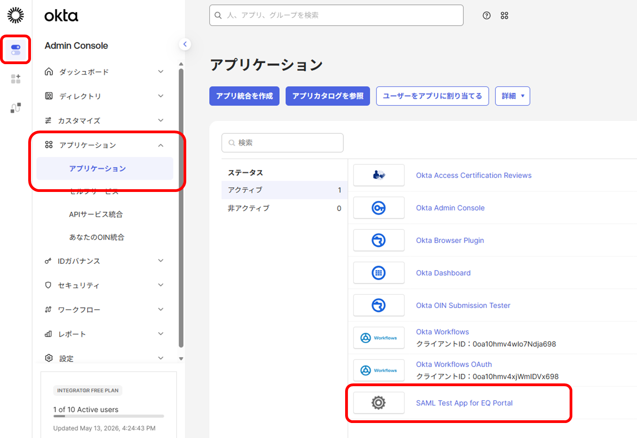Expand the セキュリティ menu

104,285
